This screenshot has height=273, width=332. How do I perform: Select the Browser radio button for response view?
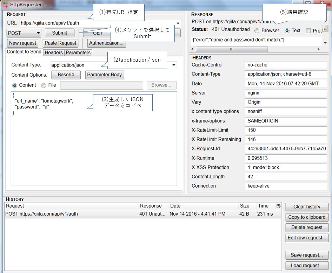coord(257,30)
